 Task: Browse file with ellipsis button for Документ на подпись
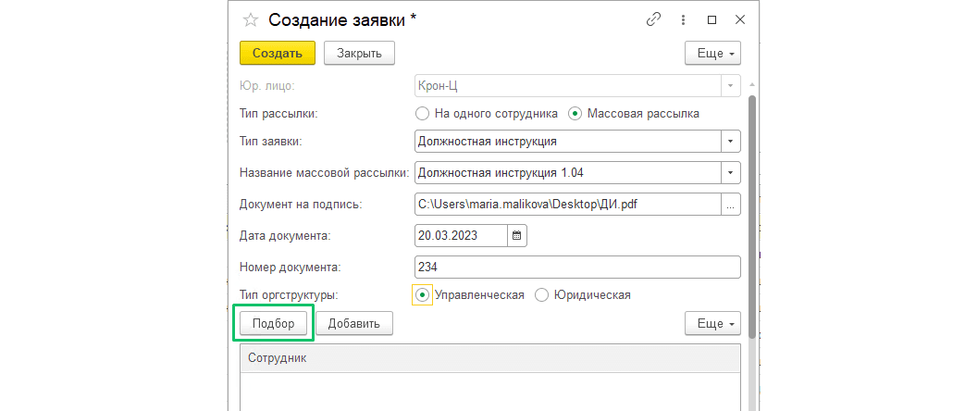click(731, 205)
